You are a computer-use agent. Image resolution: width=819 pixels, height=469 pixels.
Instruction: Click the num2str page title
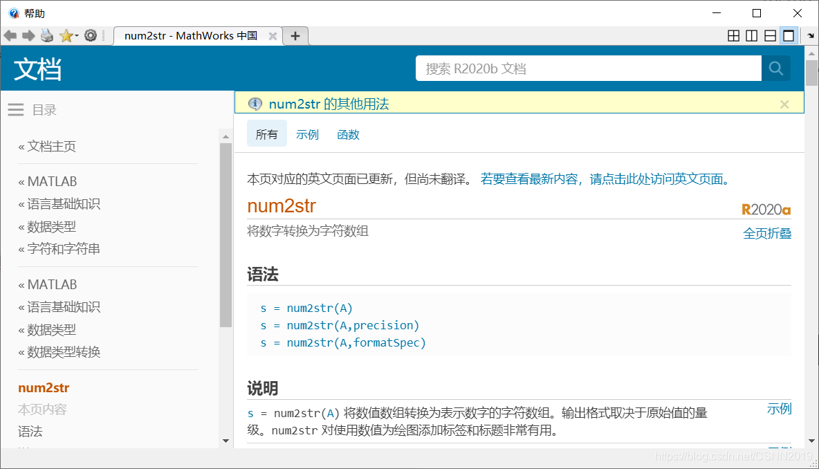282,205
